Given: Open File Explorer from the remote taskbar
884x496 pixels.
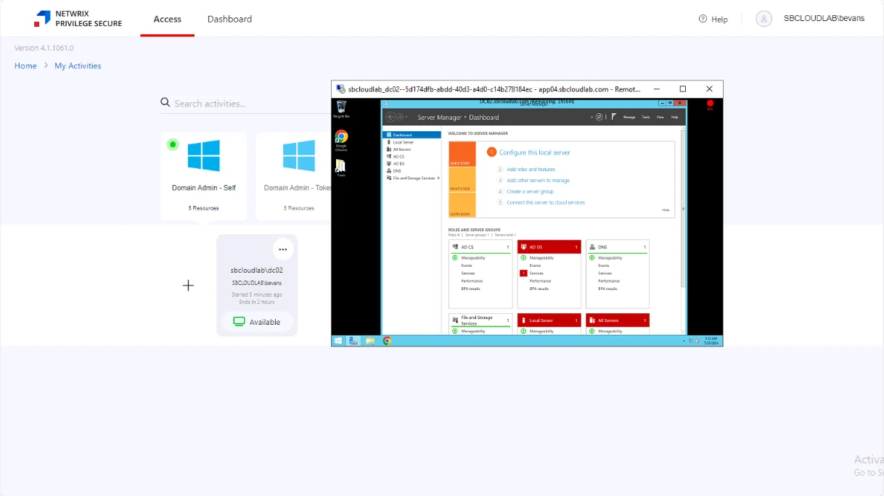Looking at the screenshot, I should point(370,341).
